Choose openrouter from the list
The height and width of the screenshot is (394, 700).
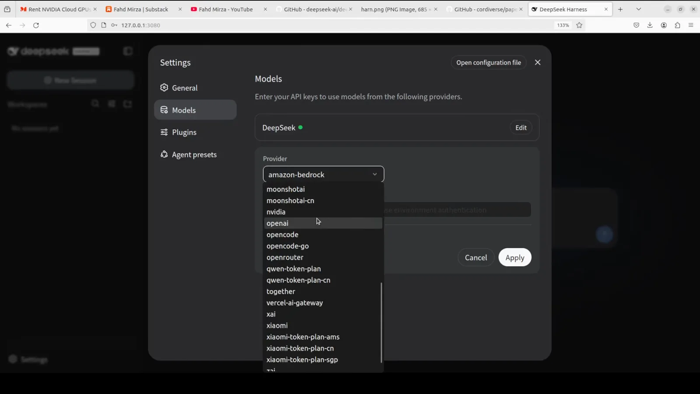pos(323,257)
